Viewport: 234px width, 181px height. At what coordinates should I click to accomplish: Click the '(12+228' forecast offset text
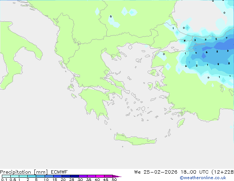point(223,172)
